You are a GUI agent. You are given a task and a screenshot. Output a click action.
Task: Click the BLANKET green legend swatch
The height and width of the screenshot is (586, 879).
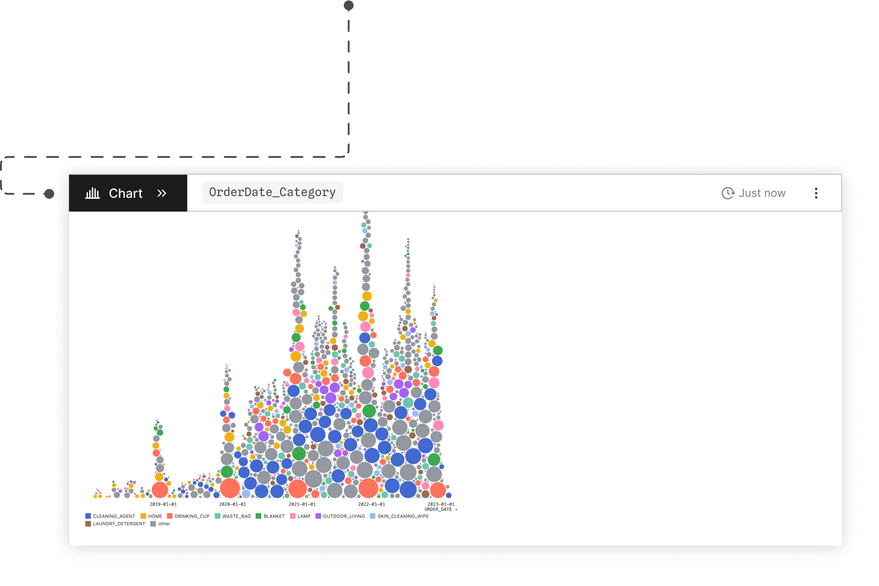259,516
